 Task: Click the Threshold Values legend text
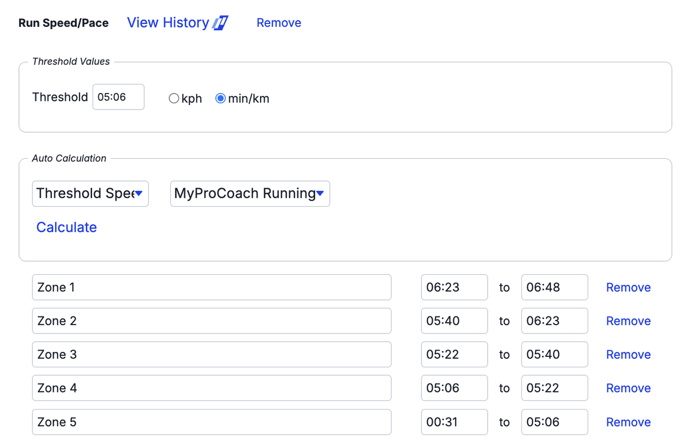tap(71, 62)
